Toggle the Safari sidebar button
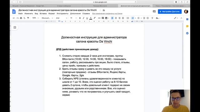The height and width of the screenshot is (112, 200). [20, 2]
